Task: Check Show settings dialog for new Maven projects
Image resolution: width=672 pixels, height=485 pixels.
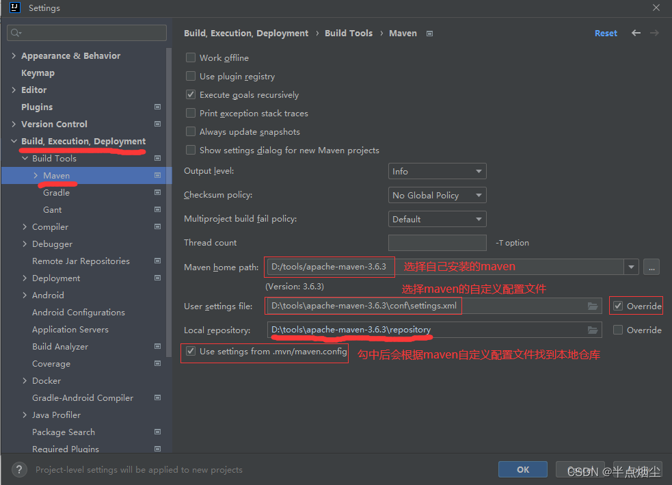Action: [x=191, y=150]
